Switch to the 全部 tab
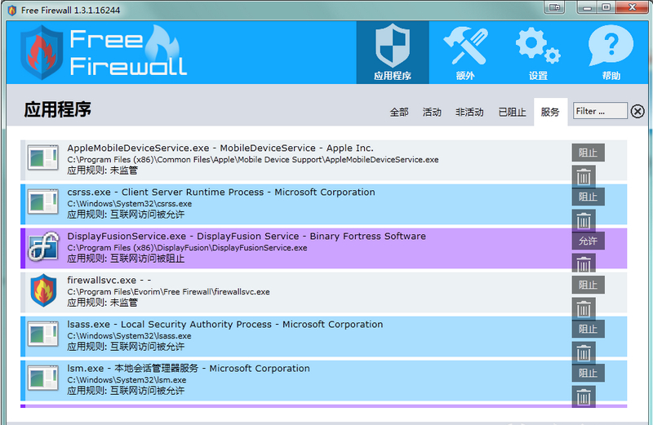653x425 pixels. [x=399, y=112]
